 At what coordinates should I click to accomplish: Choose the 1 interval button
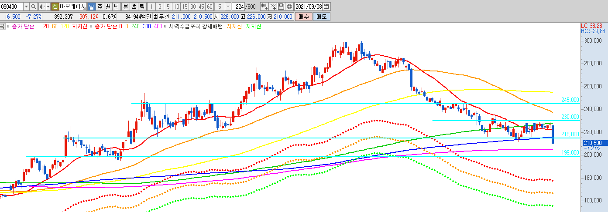tap(151, 7)
